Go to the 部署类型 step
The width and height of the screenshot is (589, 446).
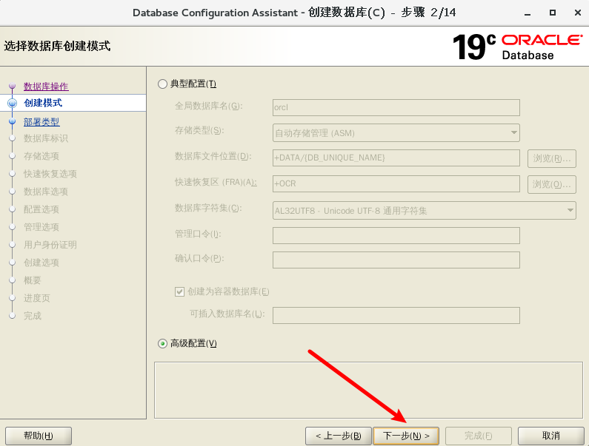pos(41,122)
